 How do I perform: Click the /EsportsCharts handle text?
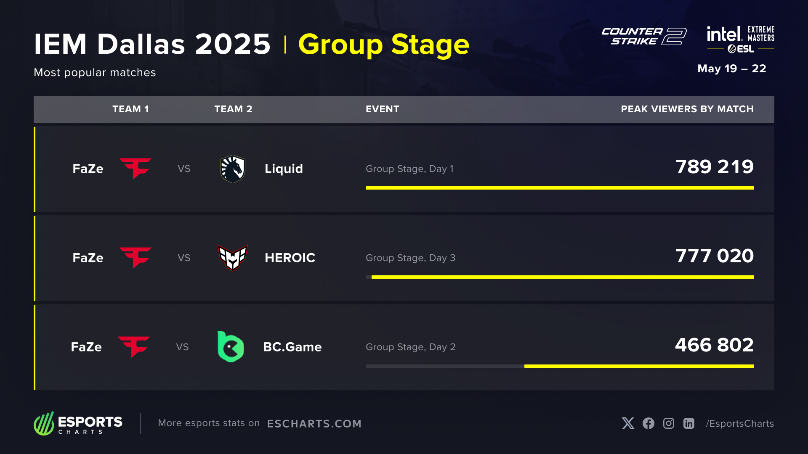pyautogui.click(x=740, y=424)
